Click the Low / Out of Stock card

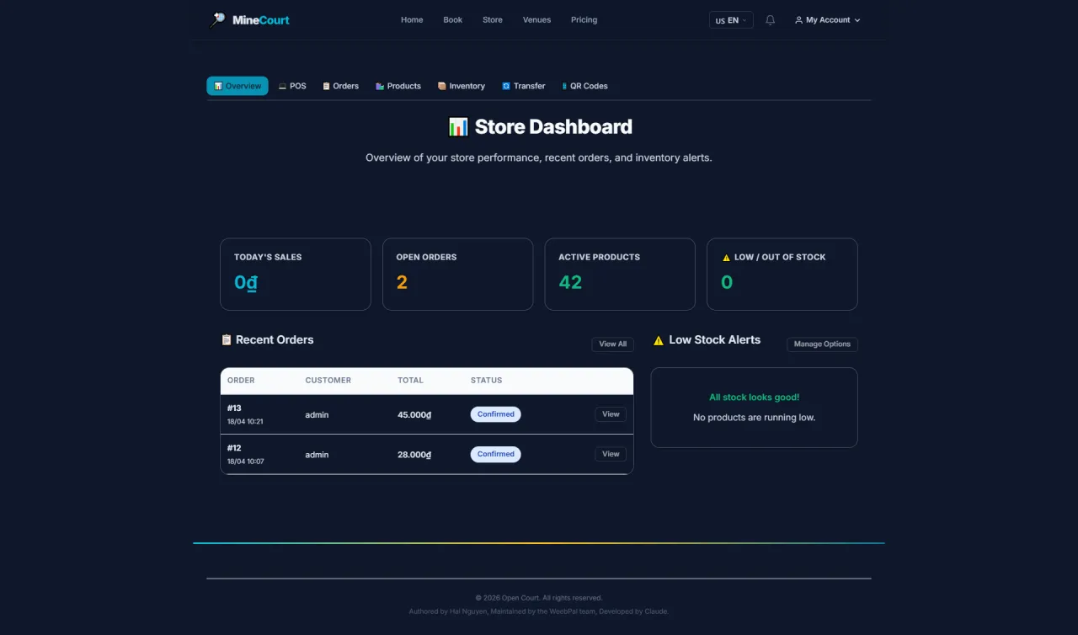(782, 275)
